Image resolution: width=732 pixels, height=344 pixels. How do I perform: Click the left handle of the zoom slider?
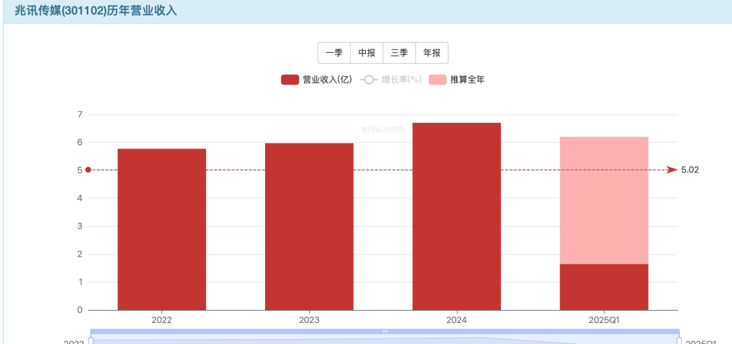[x=91, y=341]
